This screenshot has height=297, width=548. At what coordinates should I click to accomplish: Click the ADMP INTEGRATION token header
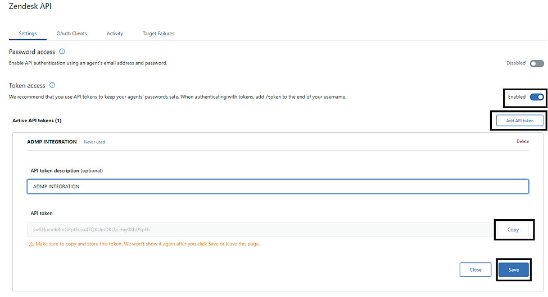coord(52,142)
